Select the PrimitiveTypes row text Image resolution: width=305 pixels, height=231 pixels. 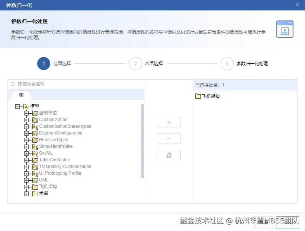click(x=54, y=140)
